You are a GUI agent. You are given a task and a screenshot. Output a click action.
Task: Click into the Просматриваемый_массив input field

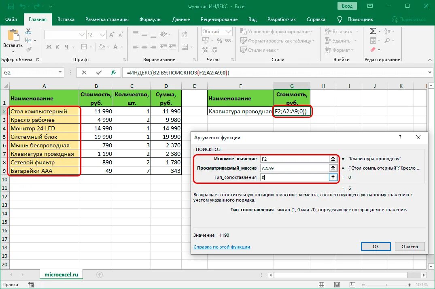click(x=295, y=168)
